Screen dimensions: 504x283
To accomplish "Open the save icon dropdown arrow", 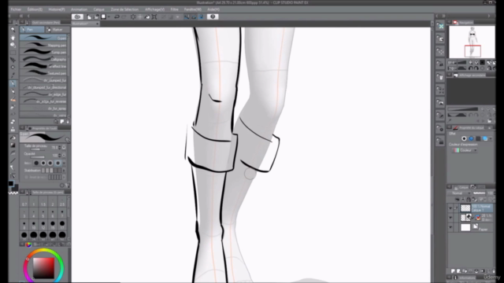I will click(109, 17).
